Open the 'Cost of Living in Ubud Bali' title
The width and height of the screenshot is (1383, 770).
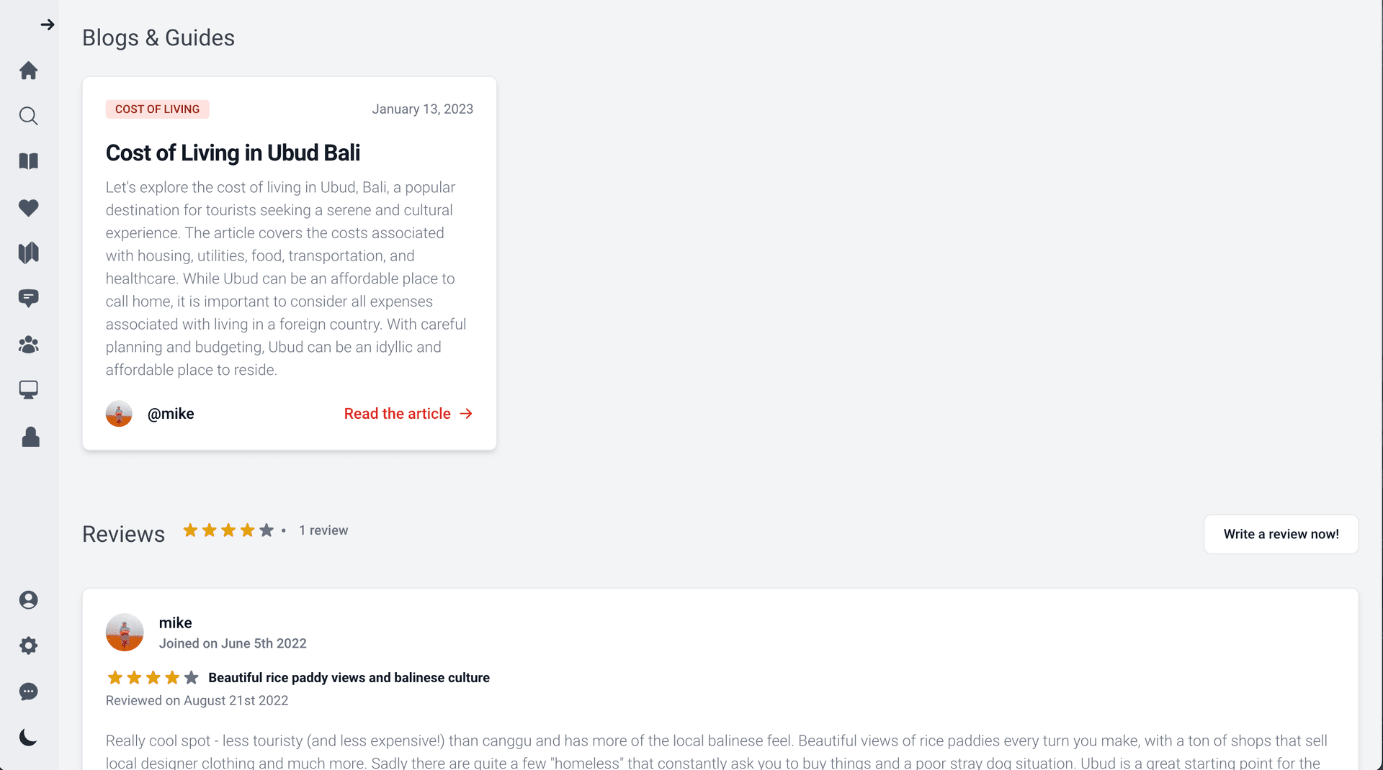(233, 153)
